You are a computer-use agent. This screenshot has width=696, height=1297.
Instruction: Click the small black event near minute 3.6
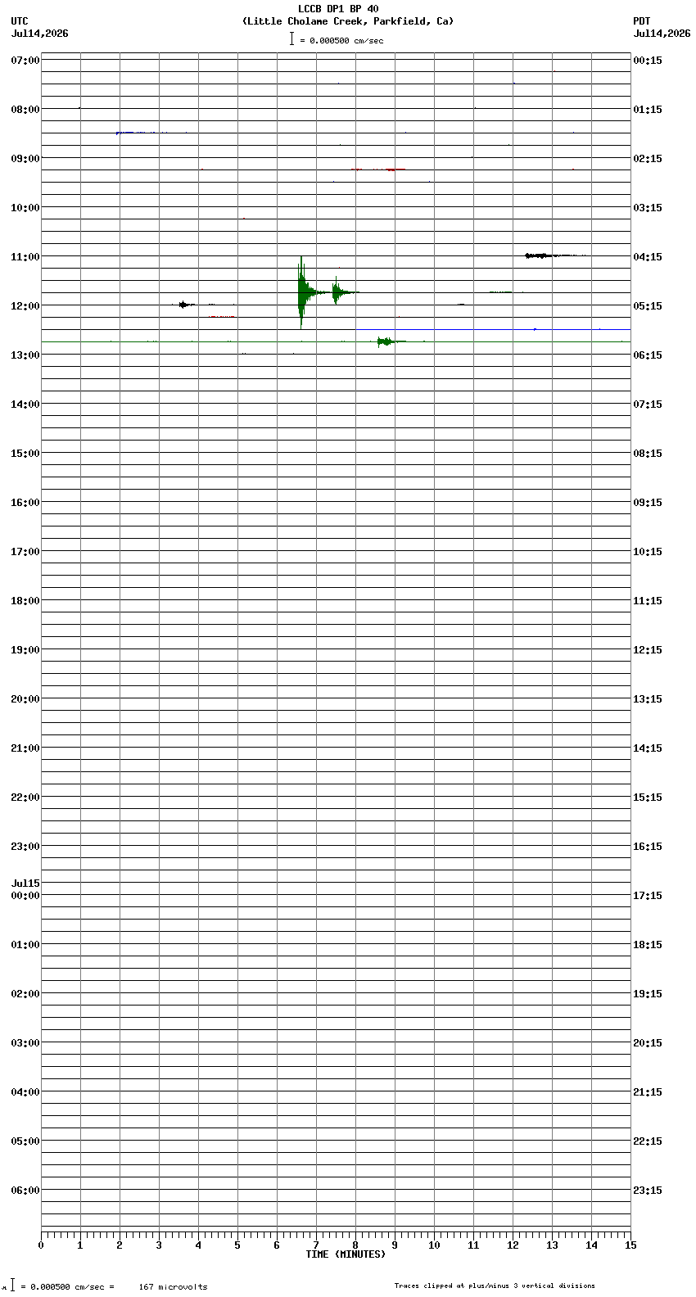[x=185, y=305]
